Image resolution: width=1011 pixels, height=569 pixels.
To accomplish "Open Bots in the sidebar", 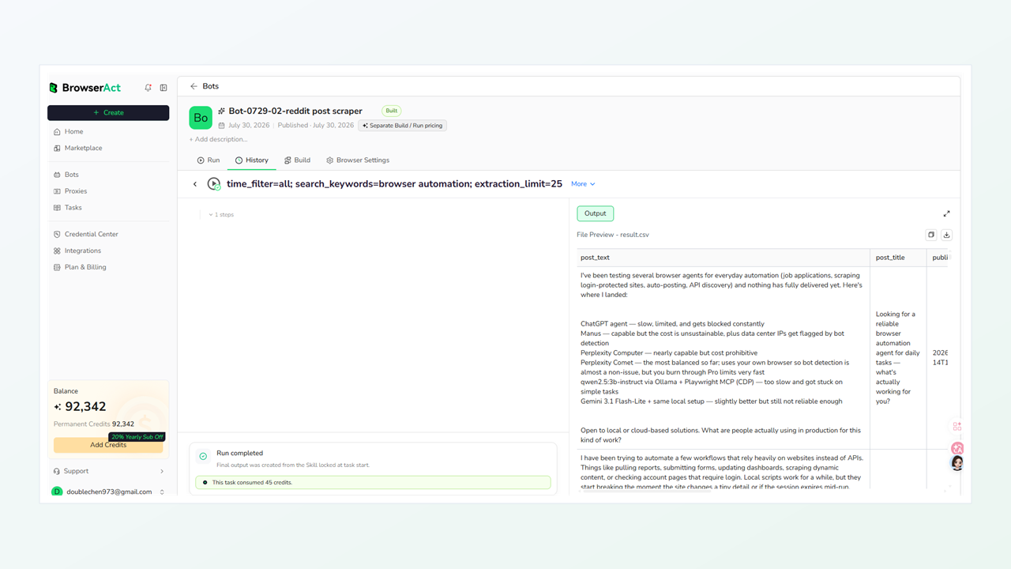I will click(108, 175).
